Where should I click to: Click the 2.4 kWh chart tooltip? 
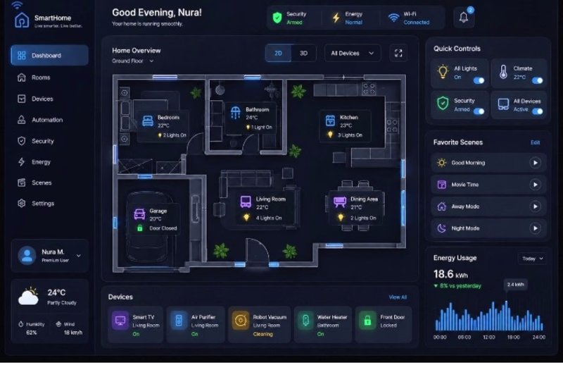pos(515,285)
